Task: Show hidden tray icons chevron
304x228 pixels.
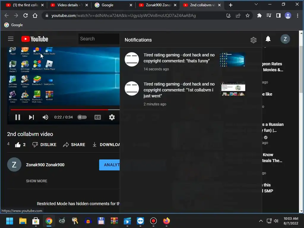Action: coord(261,221)
